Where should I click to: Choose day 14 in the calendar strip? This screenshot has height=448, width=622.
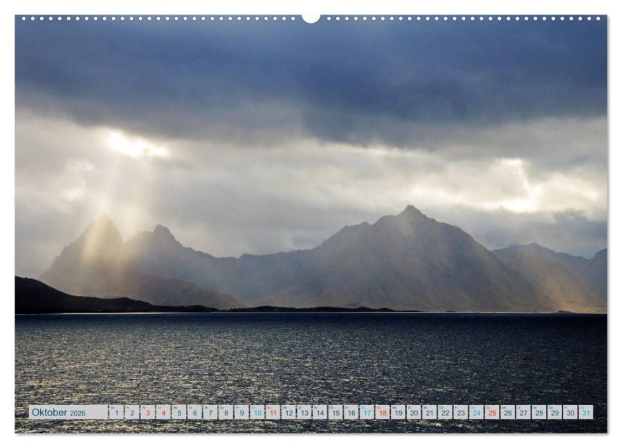pos(320,413)
